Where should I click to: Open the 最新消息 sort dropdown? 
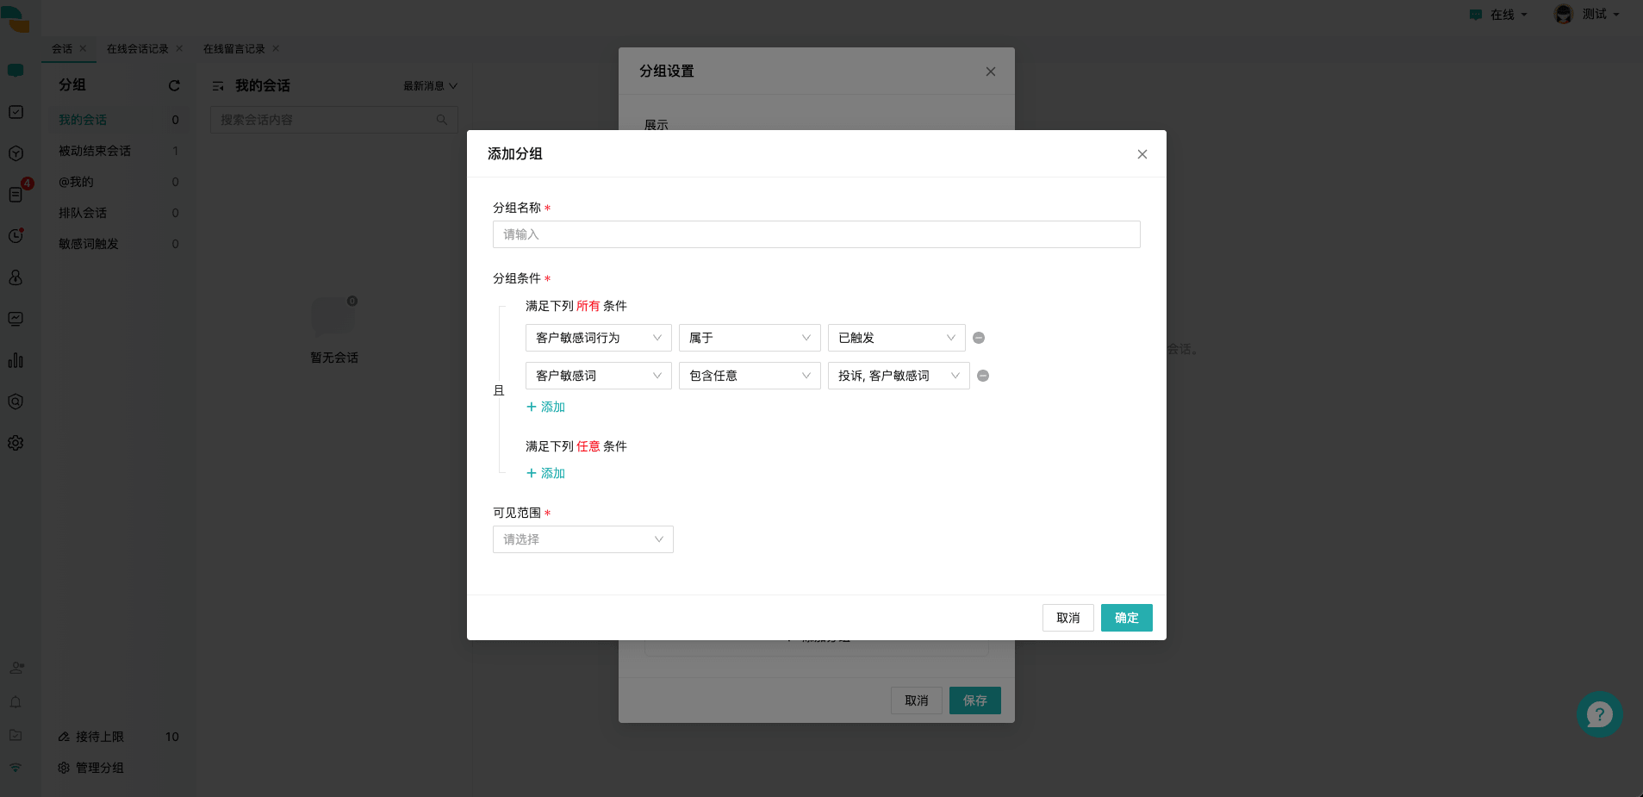431,86
